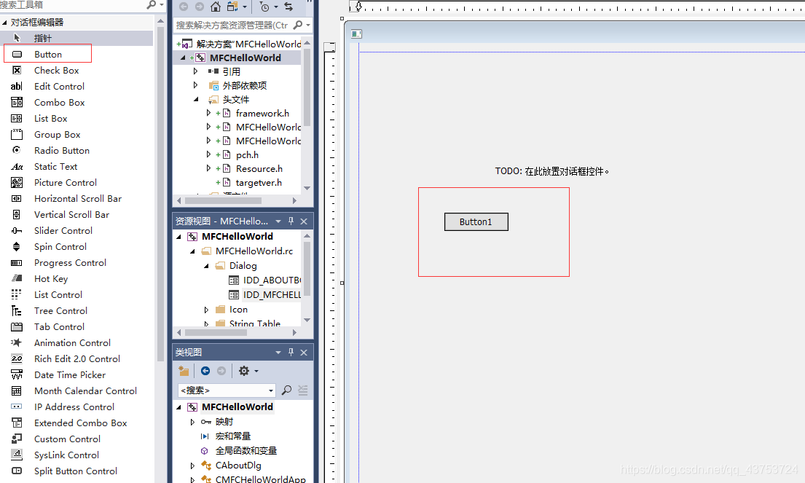Screen dimensions: 805x483
Task: Expand the CAboutDlg class node
Action: coord(192,466)
